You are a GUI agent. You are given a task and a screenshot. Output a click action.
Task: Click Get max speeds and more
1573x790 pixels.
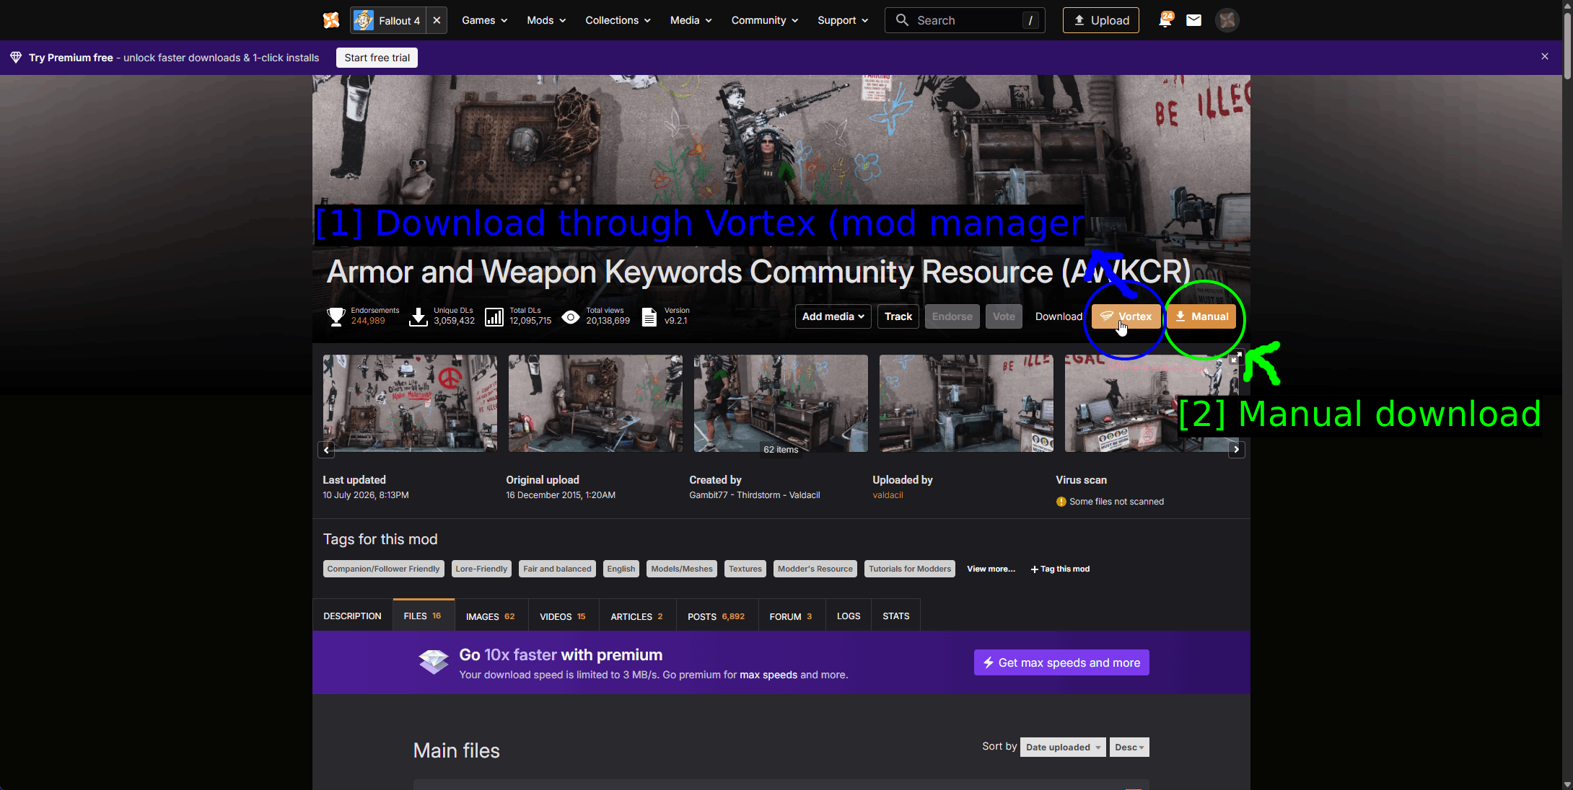pos(1061,662)
